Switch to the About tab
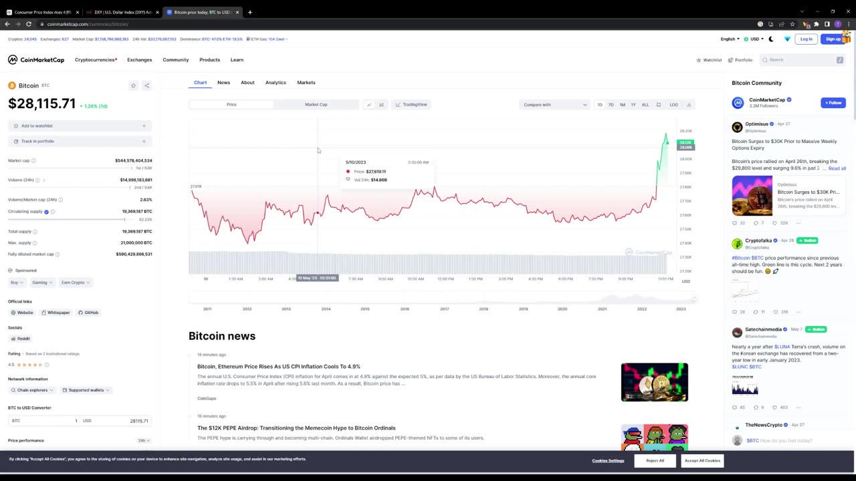The width and height of the screenshot is (856, 481). tap(247, 83)
